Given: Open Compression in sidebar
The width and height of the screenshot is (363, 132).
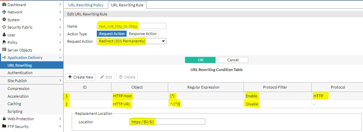Looking at the screenshot, I should point(32,89).
